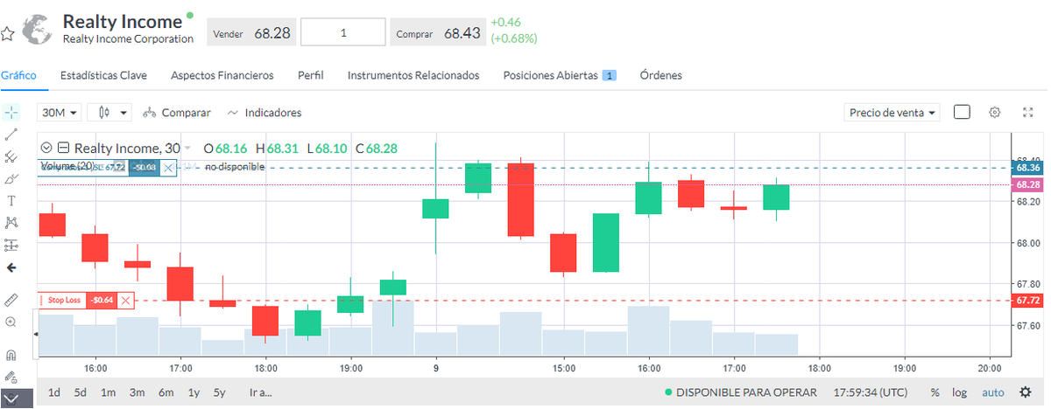This screenshot has width=1051, height=409.
Task: Select the zoom-in magnifier tool
Action: (x=11, y=322)
